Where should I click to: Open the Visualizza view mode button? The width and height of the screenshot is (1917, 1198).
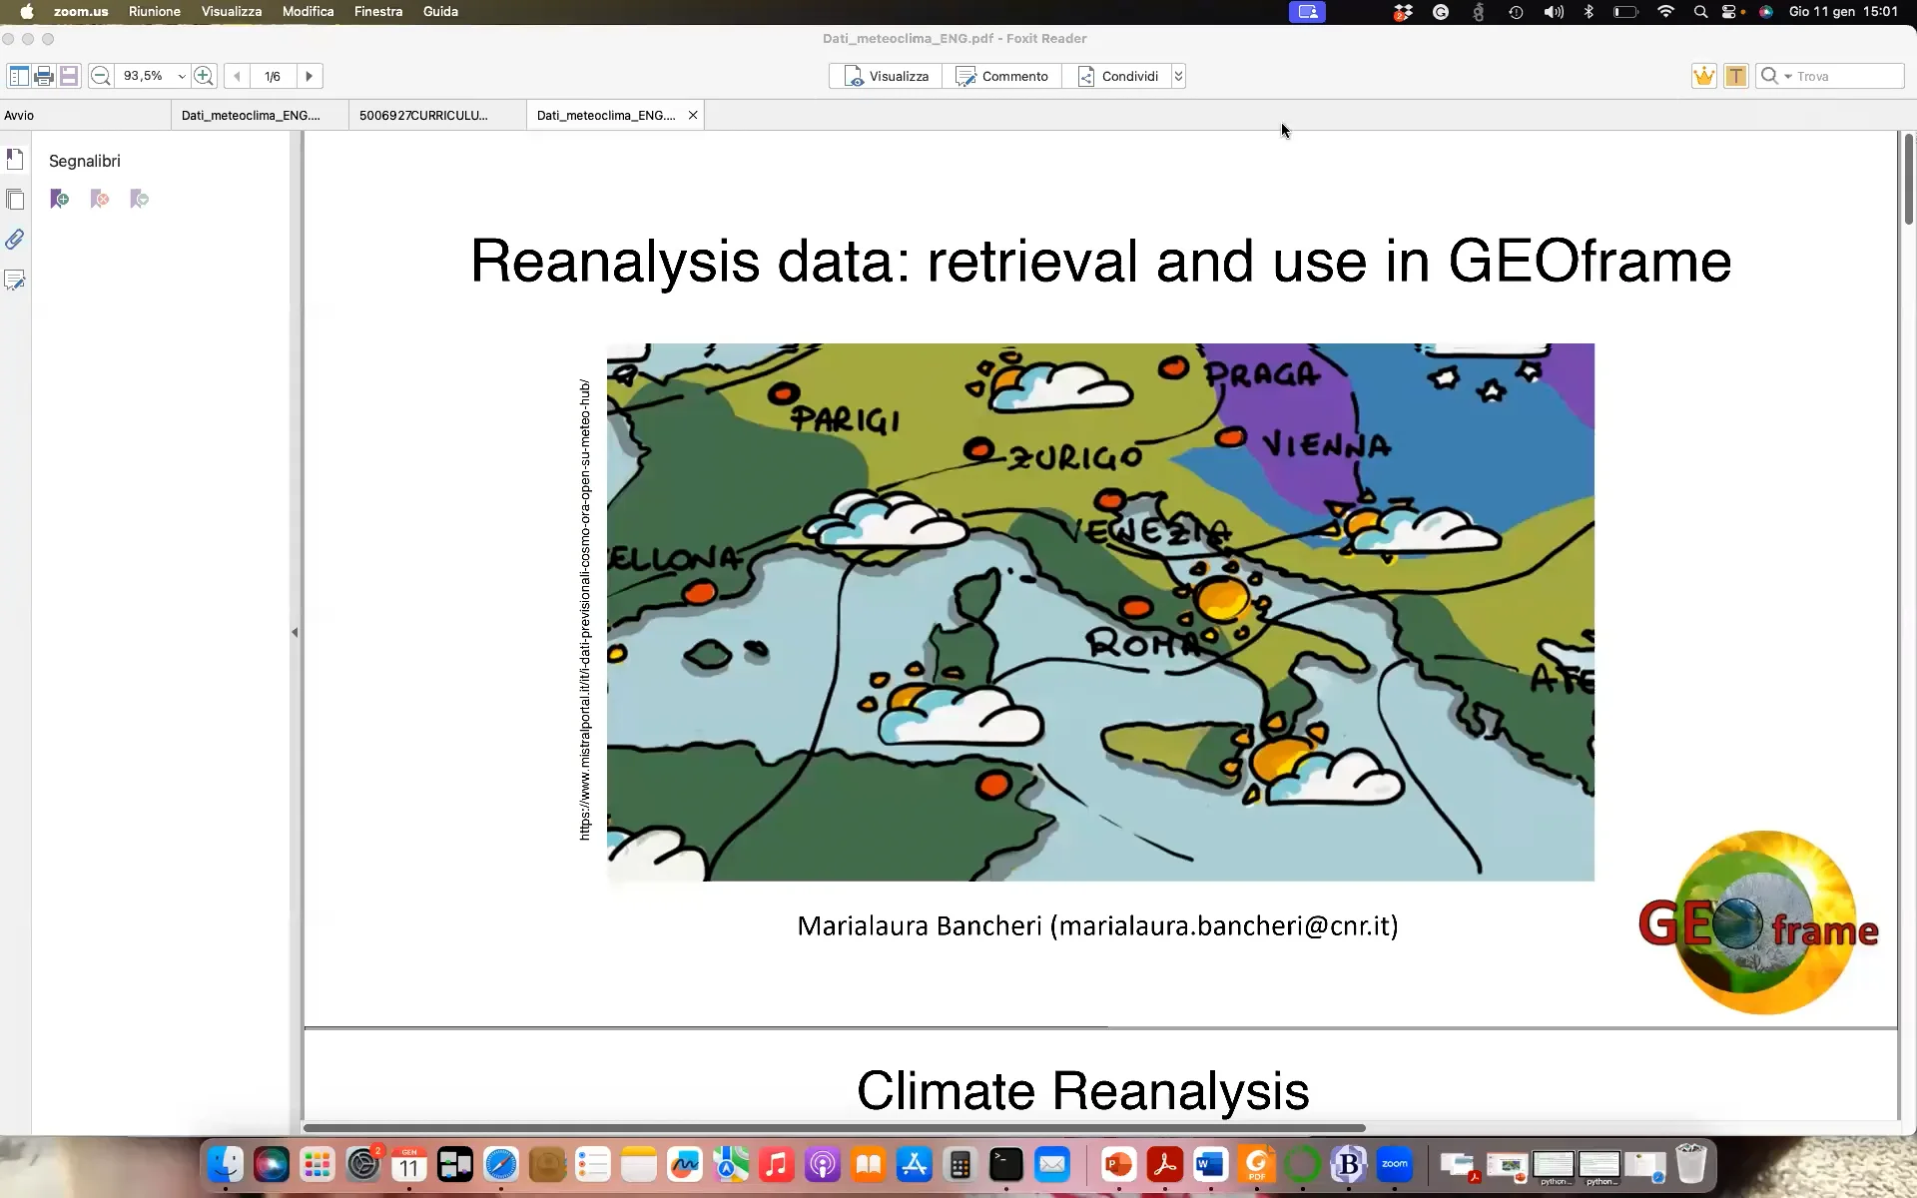tap(887, 76)
